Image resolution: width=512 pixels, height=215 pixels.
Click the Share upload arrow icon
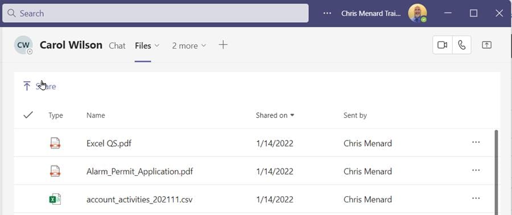(27, 86)
